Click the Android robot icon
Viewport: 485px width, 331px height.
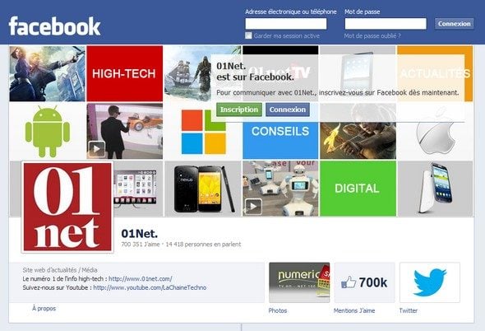coord(48,131)
